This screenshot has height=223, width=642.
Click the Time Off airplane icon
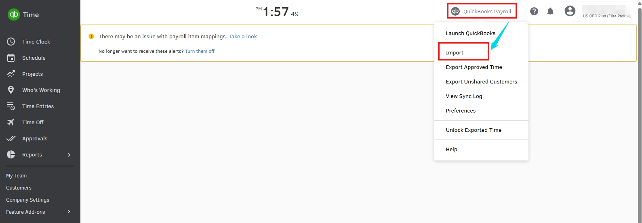pos(11,122)
